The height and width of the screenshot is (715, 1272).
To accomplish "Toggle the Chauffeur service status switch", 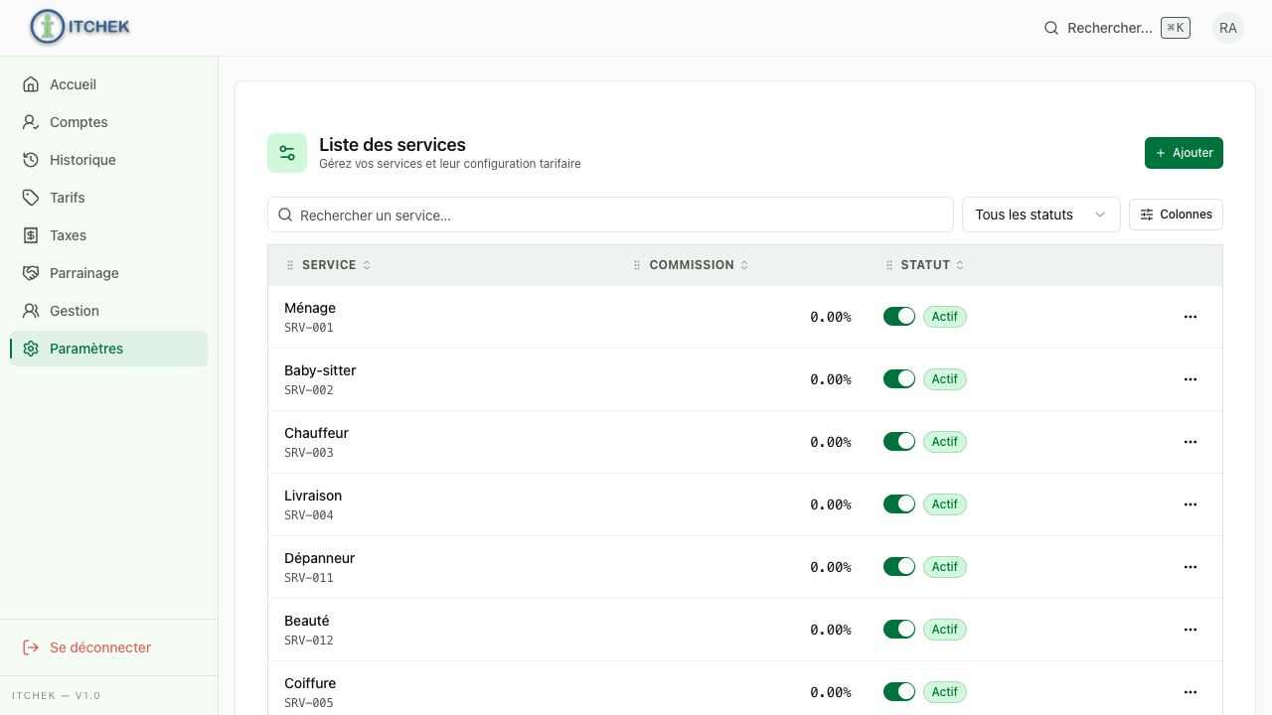I will pos(899,442).
